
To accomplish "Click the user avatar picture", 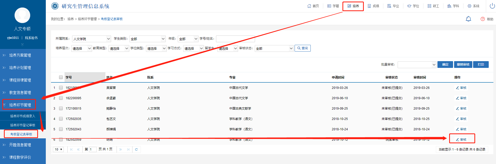I will point(22,15).
